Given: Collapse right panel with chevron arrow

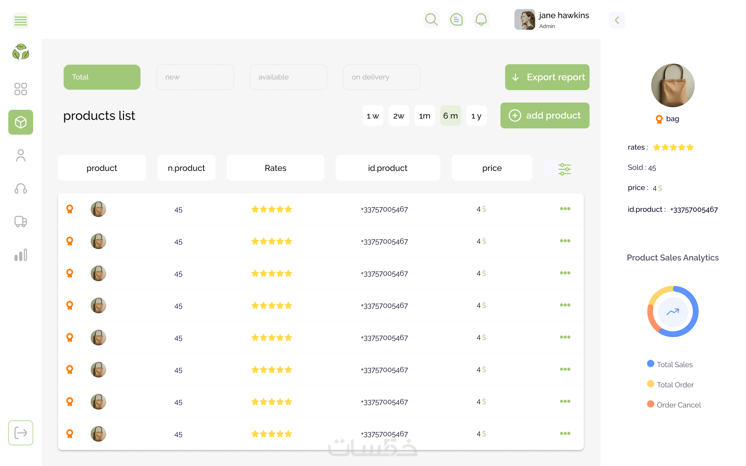Looking at the screenshot, I should pos(617,20).
